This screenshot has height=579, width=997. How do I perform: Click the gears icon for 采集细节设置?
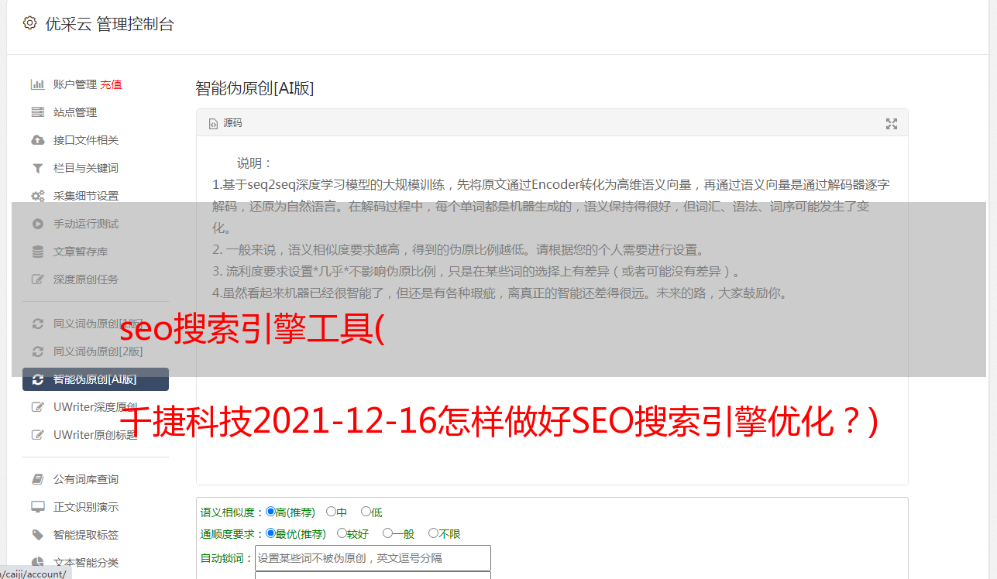click(37, 196)
